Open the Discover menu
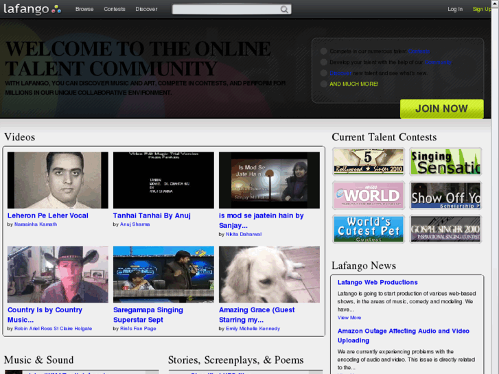Screen dimensions: 499x374 tap(146, 9)
